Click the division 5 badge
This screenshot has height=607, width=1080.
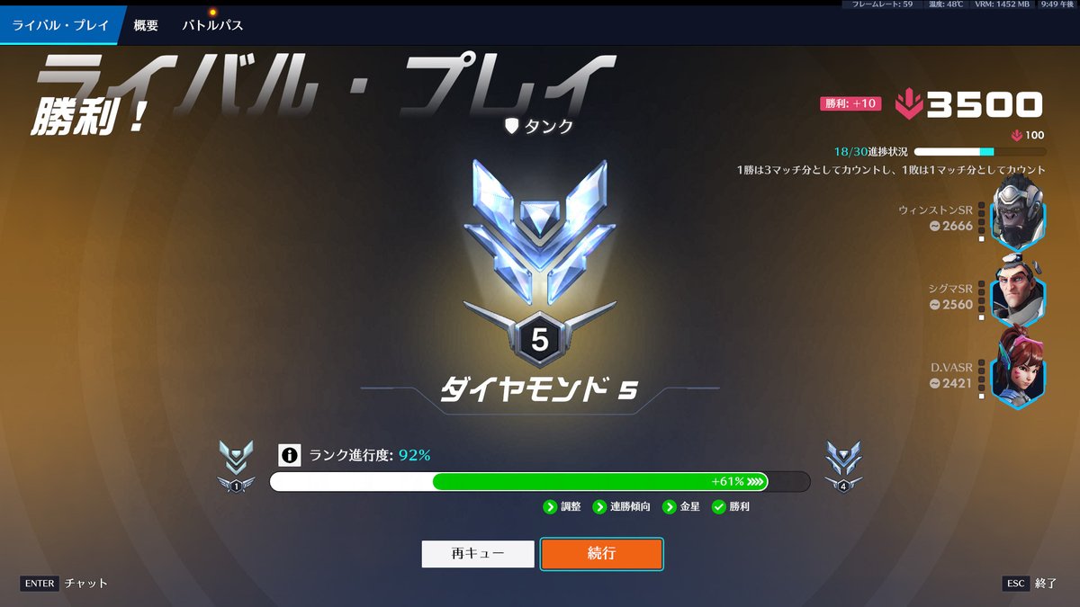[x=540, y=339]
